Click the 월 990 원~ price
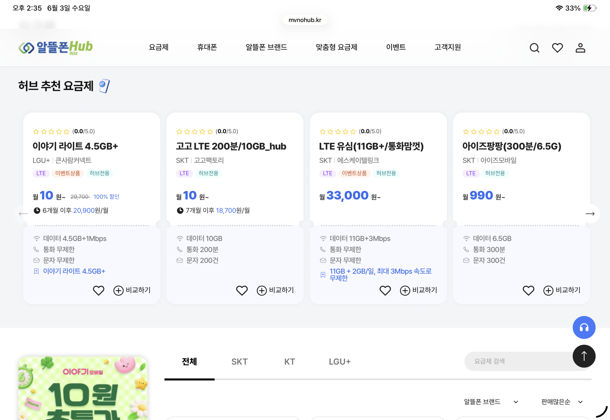 click(x=483, y=196)
